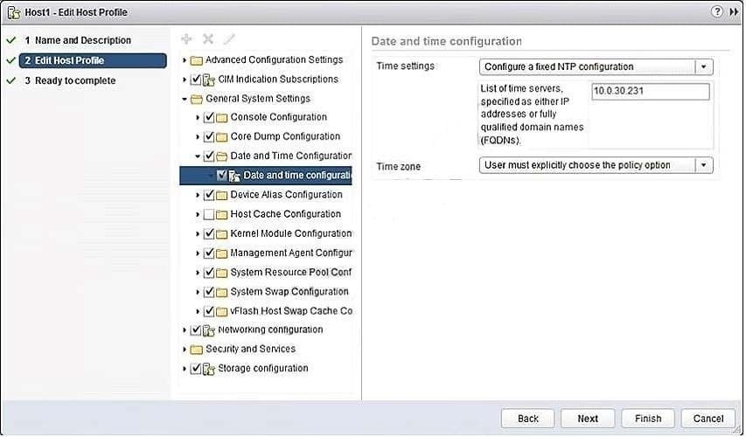The height and width of the screenshot is (437, 746).
Task: Click the time servers field with 10.0.30.231
Action: (651, 91)
